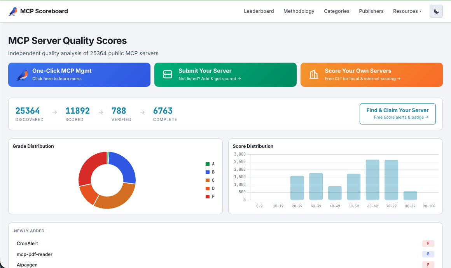Click the server icon in Submit Your Server
Image resolution: width=451 pixels, height=268 pixels.
click(x=168, y=74)
